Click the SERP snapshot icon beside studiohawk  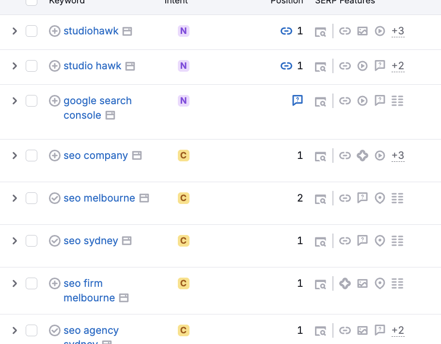tap(320, 31)
